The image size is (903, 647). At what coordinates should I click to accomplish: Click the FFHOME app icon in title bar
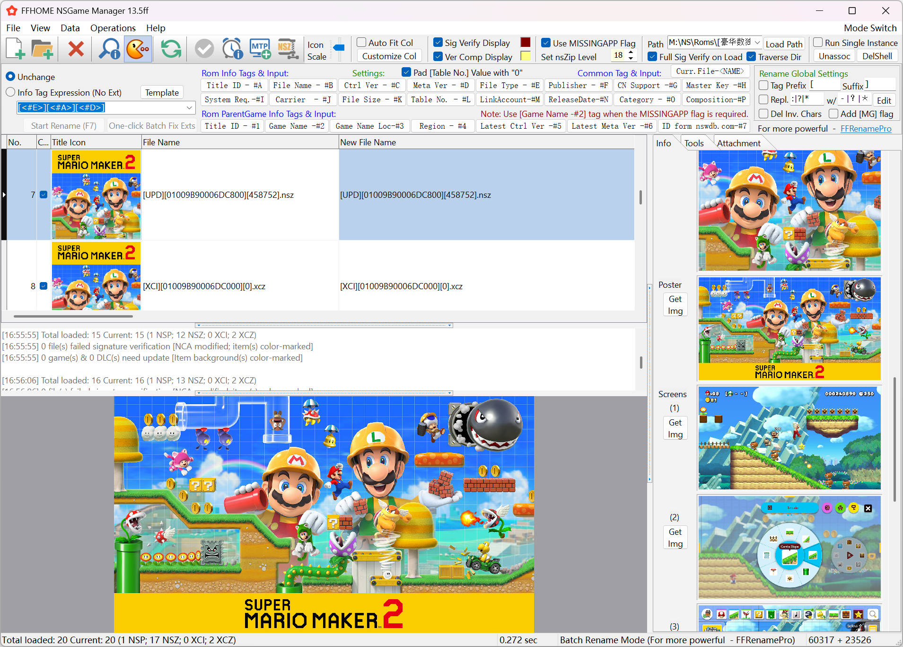coord(11,10)
